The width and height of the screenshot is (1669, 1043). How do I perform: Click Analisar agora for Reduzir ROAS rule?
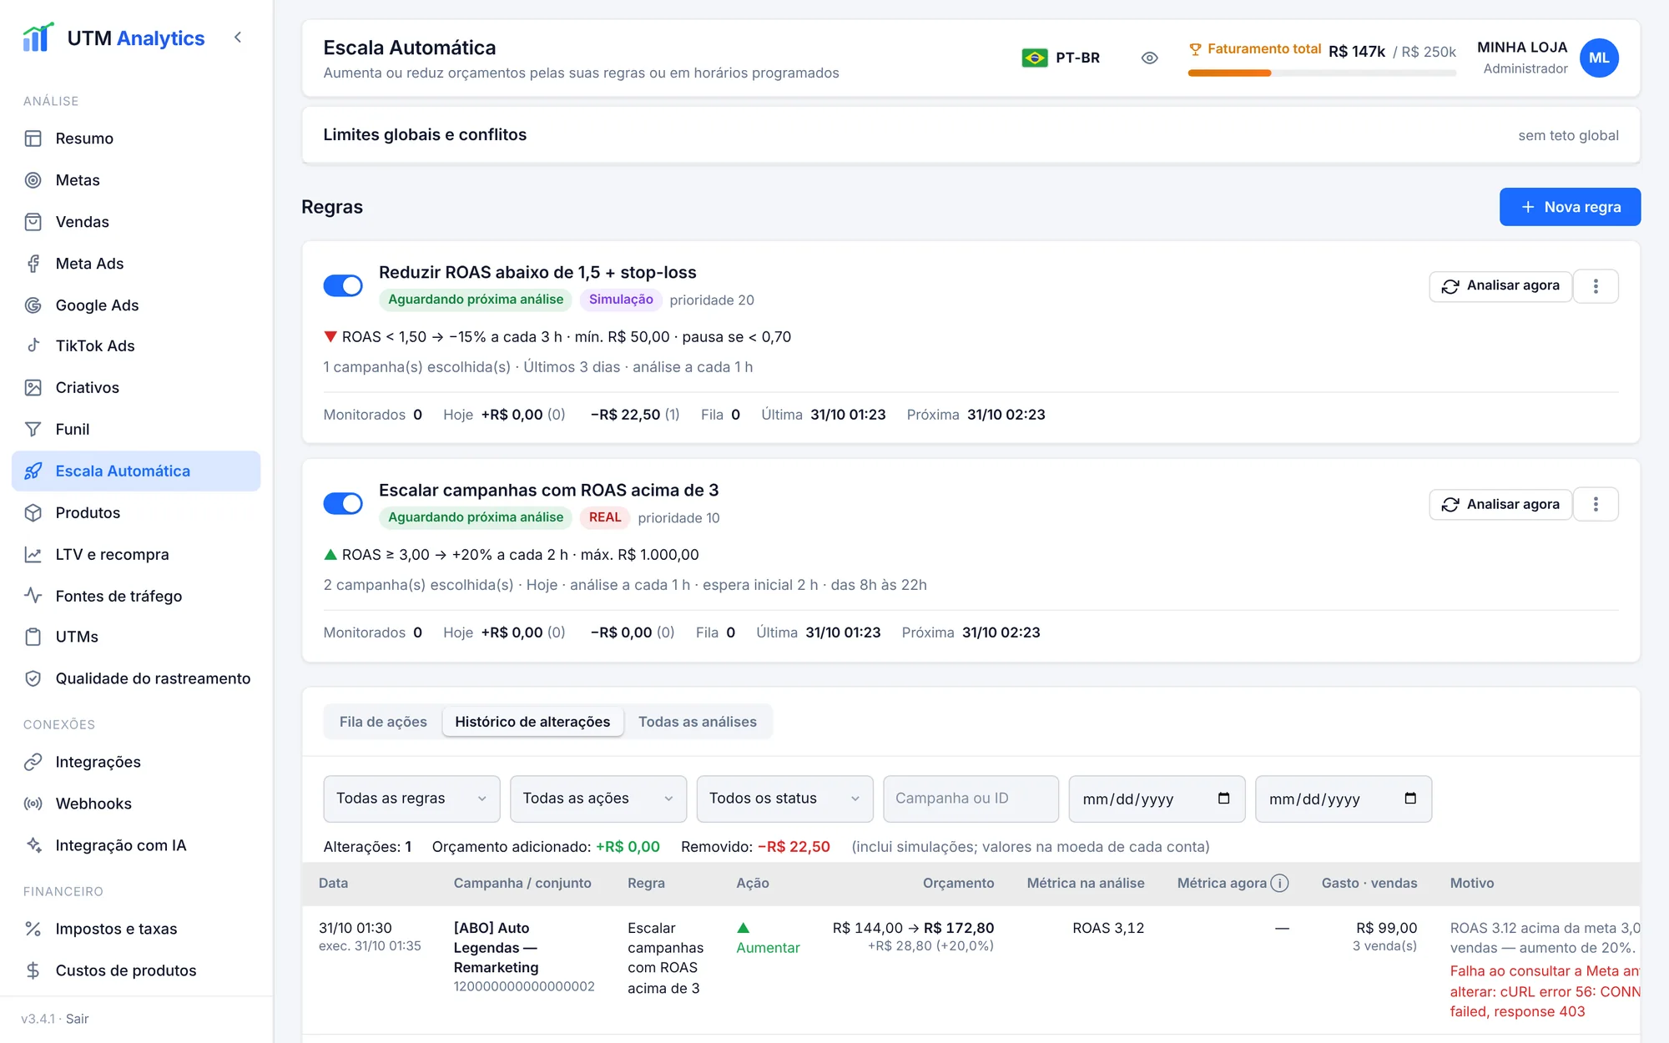tap(1500, 286)
